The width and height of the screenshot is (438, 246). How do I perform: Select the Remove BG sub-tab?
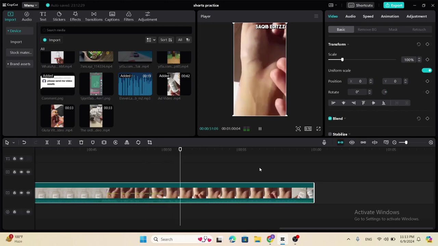[367, 29]
